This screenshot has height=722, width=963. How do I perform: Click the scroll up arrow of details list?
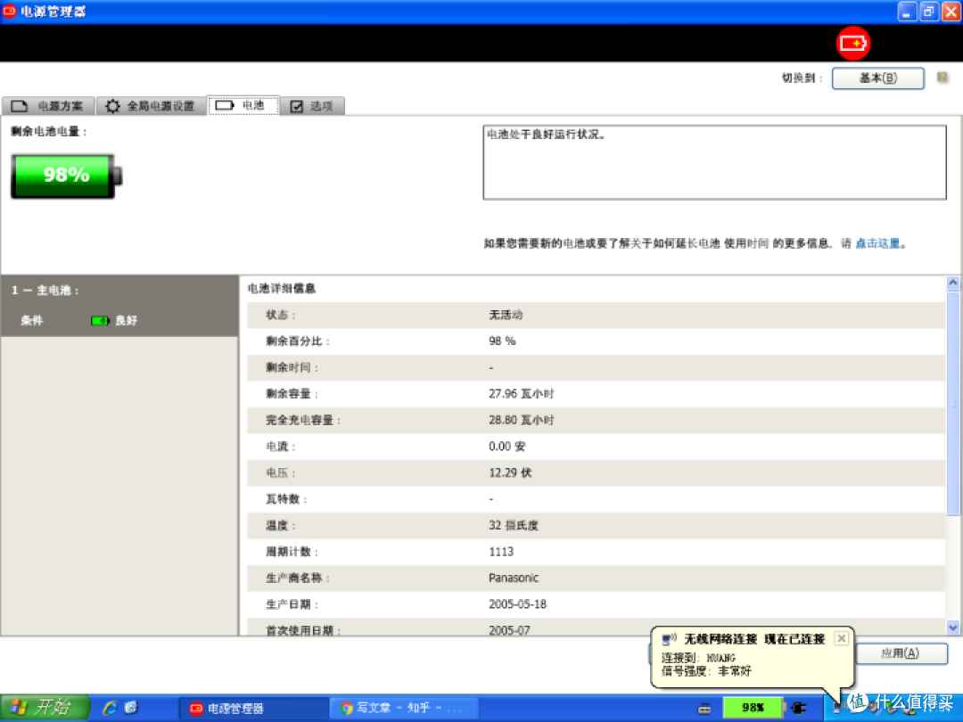click(x=953, y=283)
